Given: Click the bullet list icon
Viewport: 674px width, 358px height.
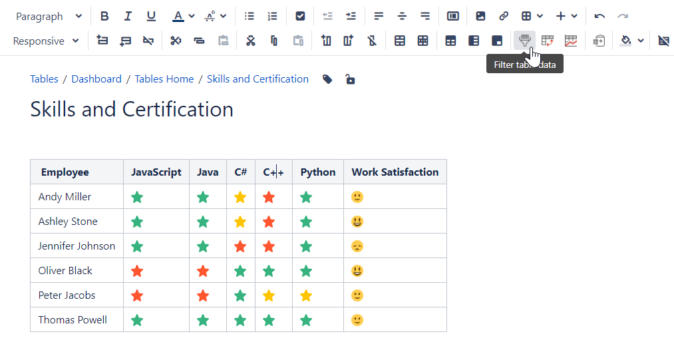Looking at the screenshot, I should pos(250,17).
